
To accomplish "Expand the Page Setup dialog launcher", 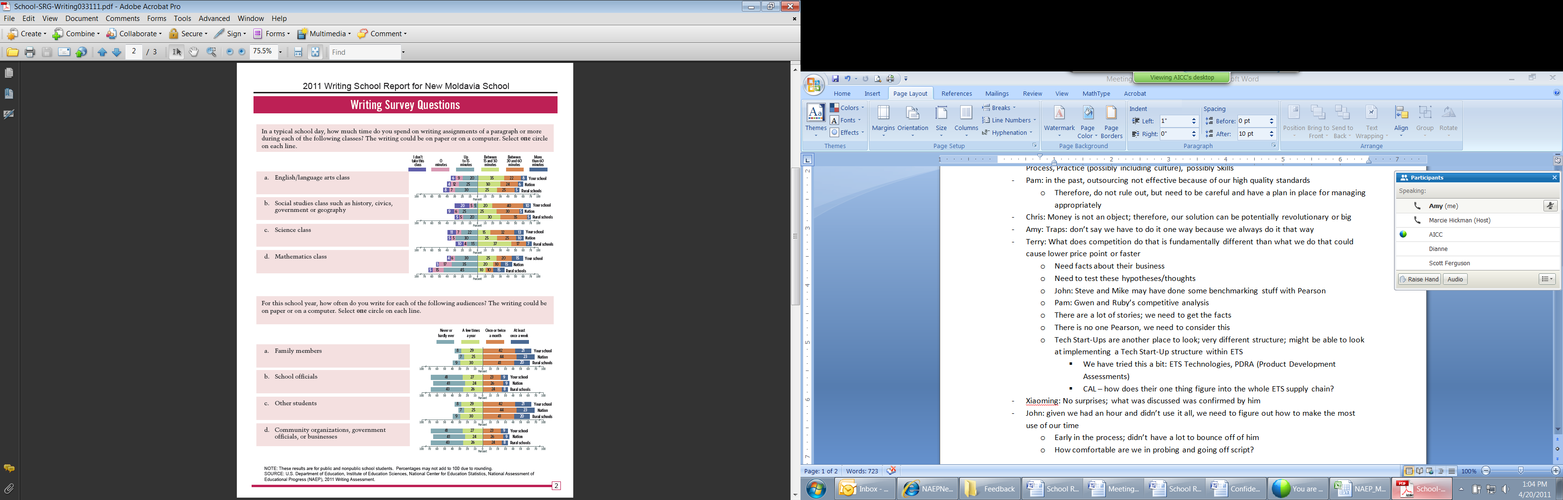I will point(1035,146).
